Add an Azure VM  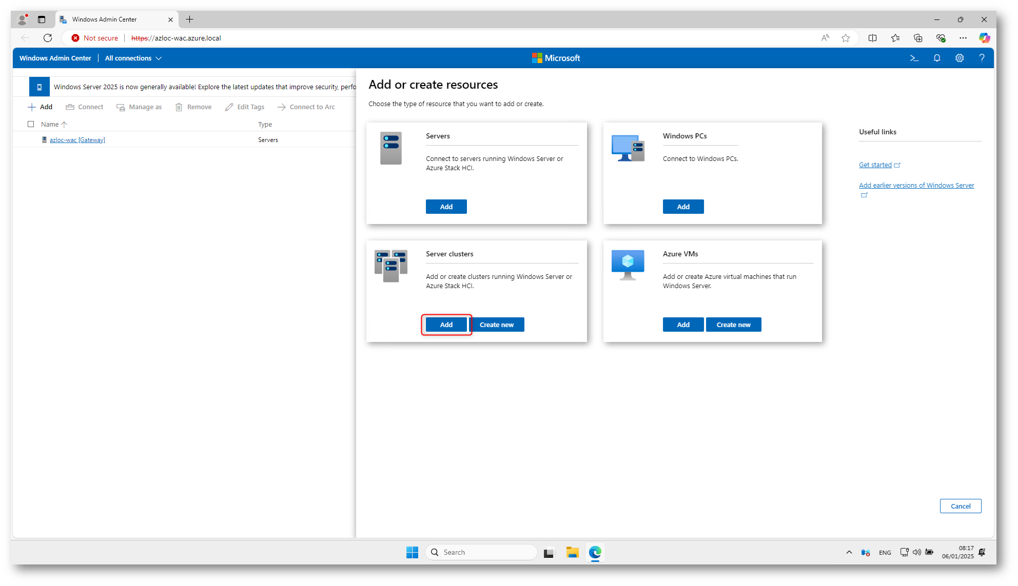[x=683, y=325]
